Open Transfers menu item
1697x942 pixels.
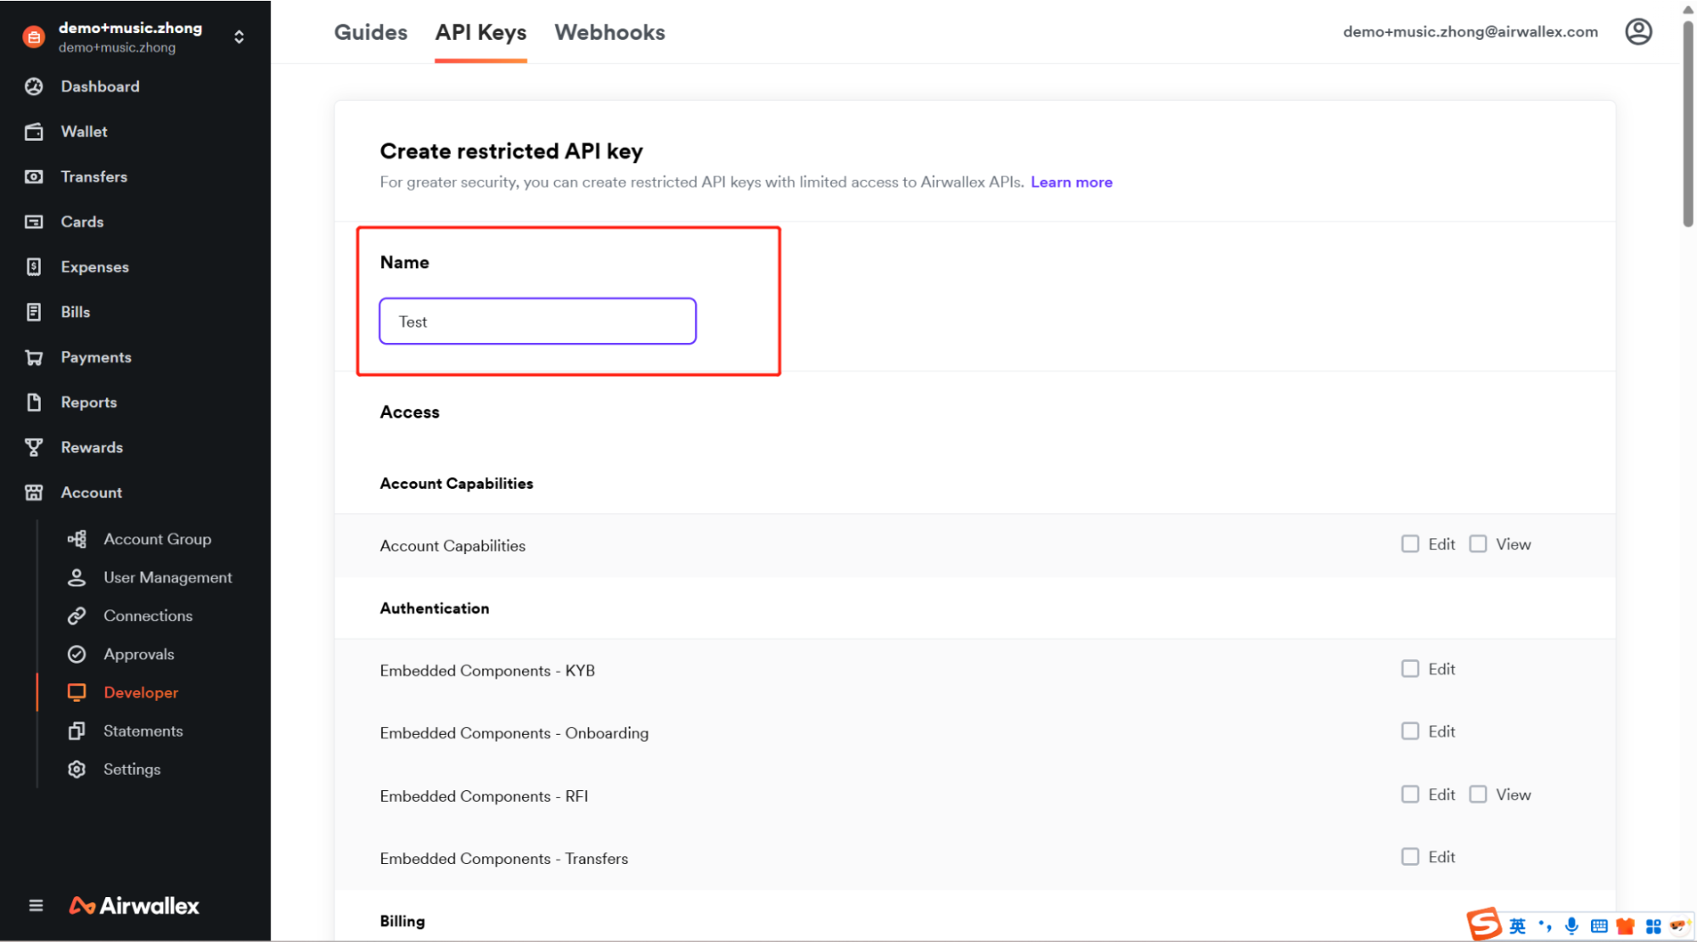94,177
